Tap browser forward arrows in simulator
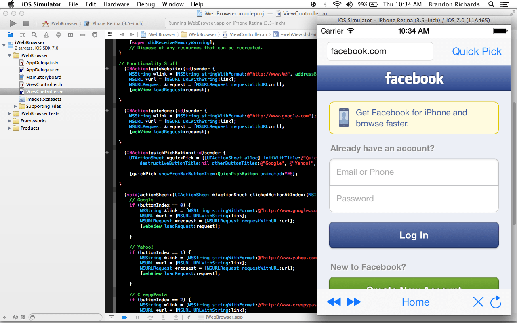Image resolution: width=517 pixels, height=323 pixels. click(x=354, y=302)
